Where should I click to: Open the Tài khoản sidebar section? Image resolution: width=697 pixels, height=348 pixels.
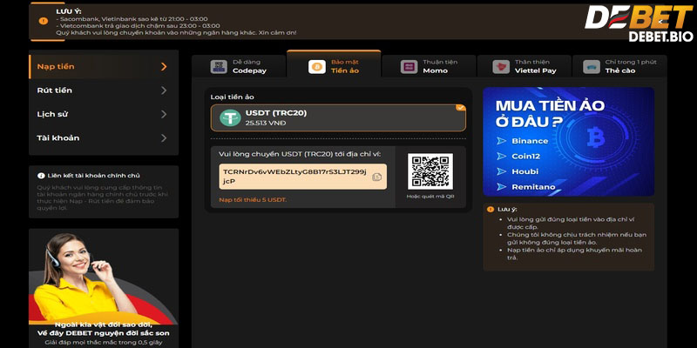104,138
